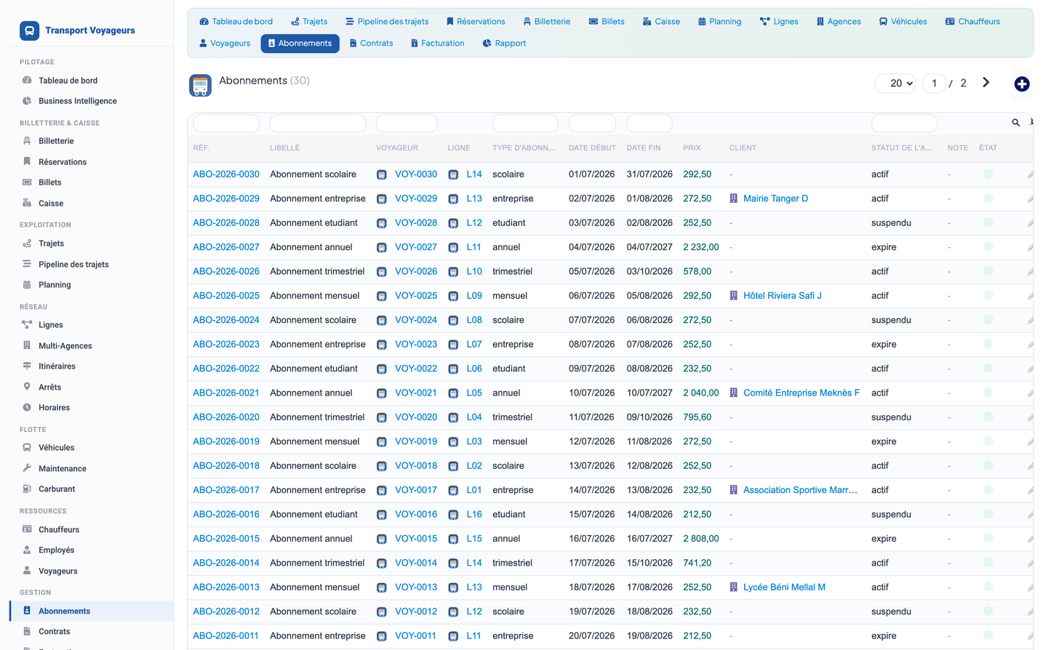Click the Abonnement trimestriel label of ABO-2026-0014
The width and height of the screenshot is (1051, 650).
(x=317, y=563)
